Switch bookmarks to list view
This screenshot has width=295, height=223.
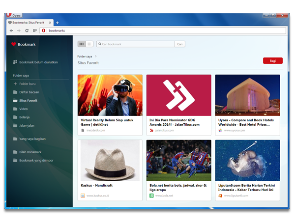pyautogui.click(x=89, y=44)
